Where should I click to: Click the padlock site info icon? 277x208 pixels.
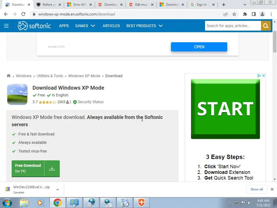pyautogui.click(x=34, y=14)
